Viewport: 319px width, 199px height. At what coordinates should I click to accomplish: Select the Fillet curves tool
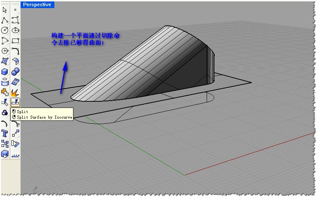point(15,51)
